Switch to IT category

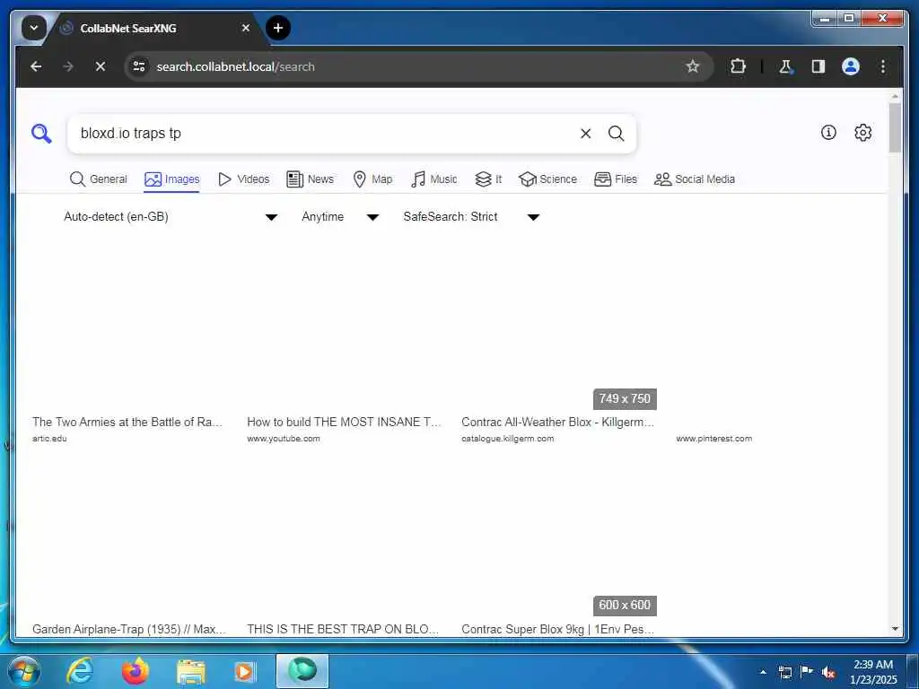pos(488,179)
